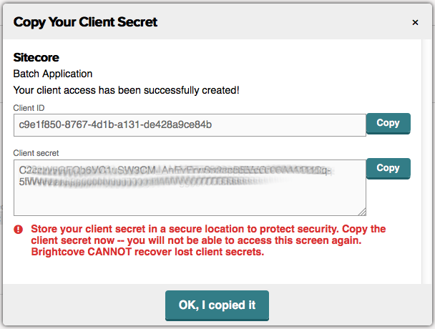Grab the Client secret textarea resize handle
The height and width of the screenshot is (329, 435).
click(x=362, y=211)
